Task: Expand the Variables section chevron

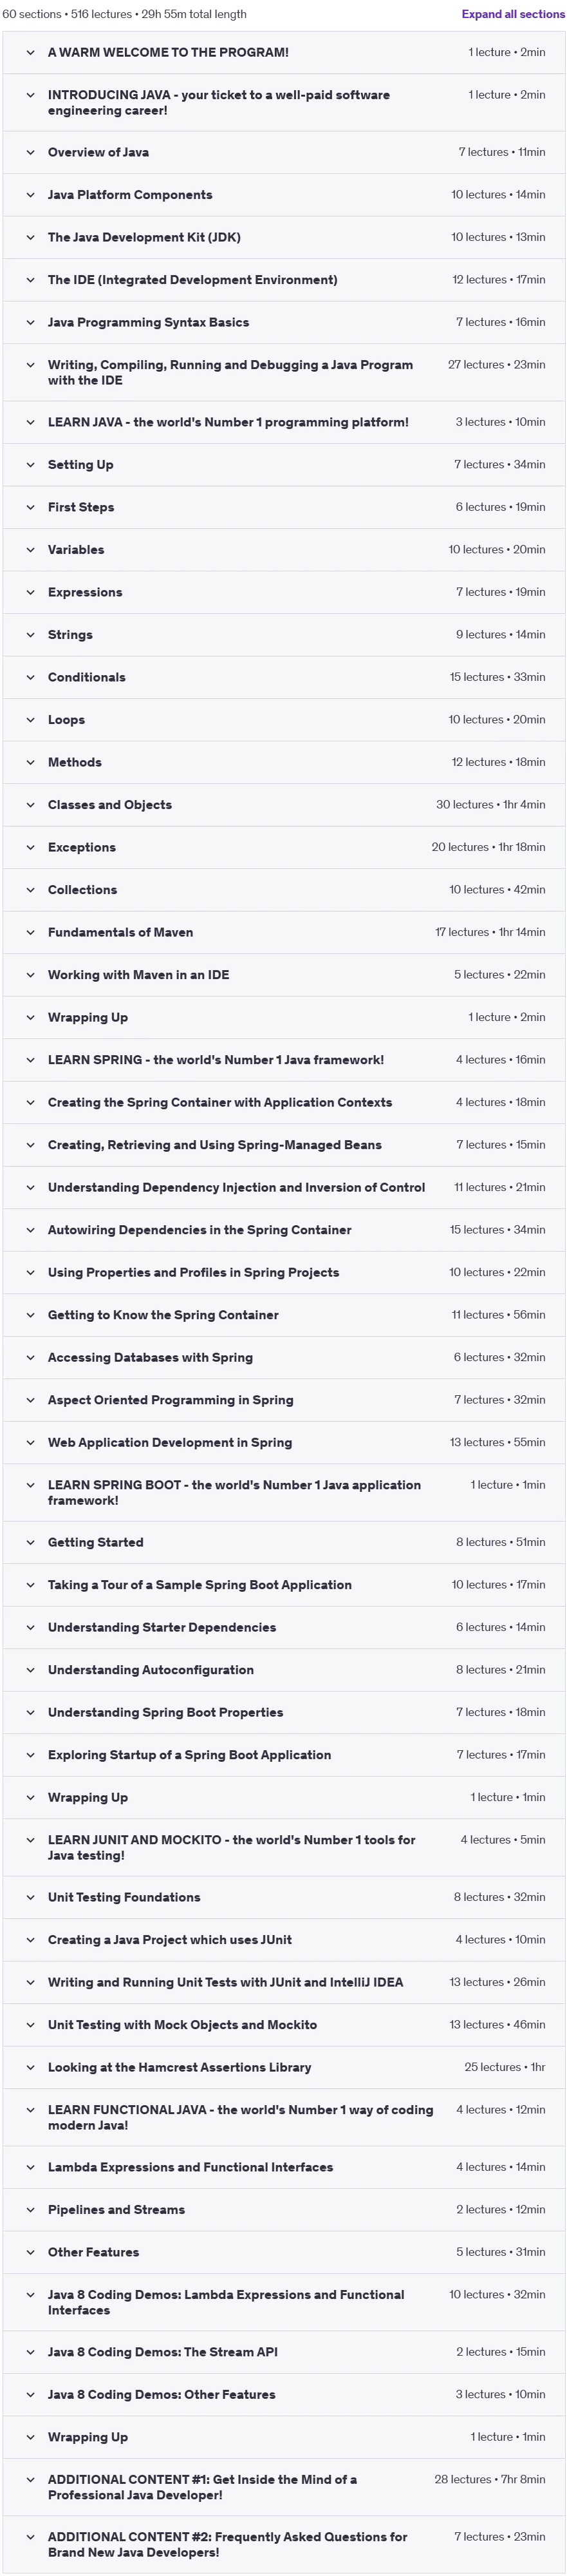Action: [30, 550]
